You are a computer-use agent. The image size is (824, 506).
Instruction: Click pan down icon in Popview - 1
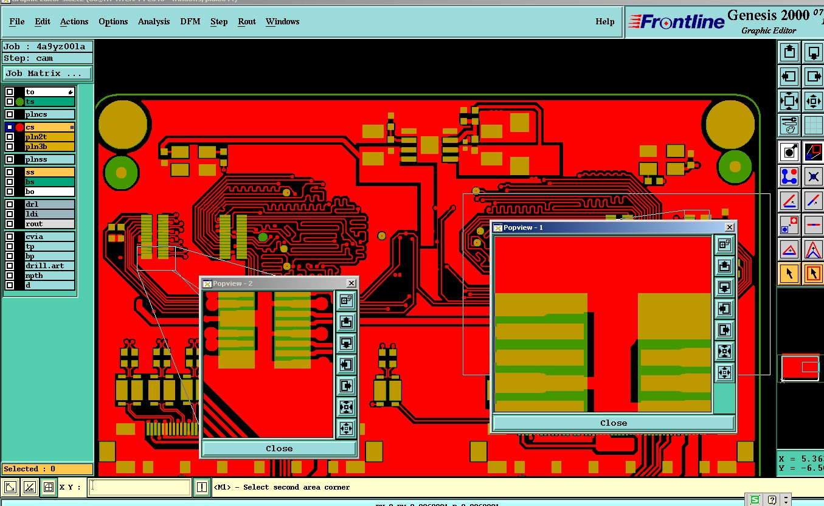(724, 287)
